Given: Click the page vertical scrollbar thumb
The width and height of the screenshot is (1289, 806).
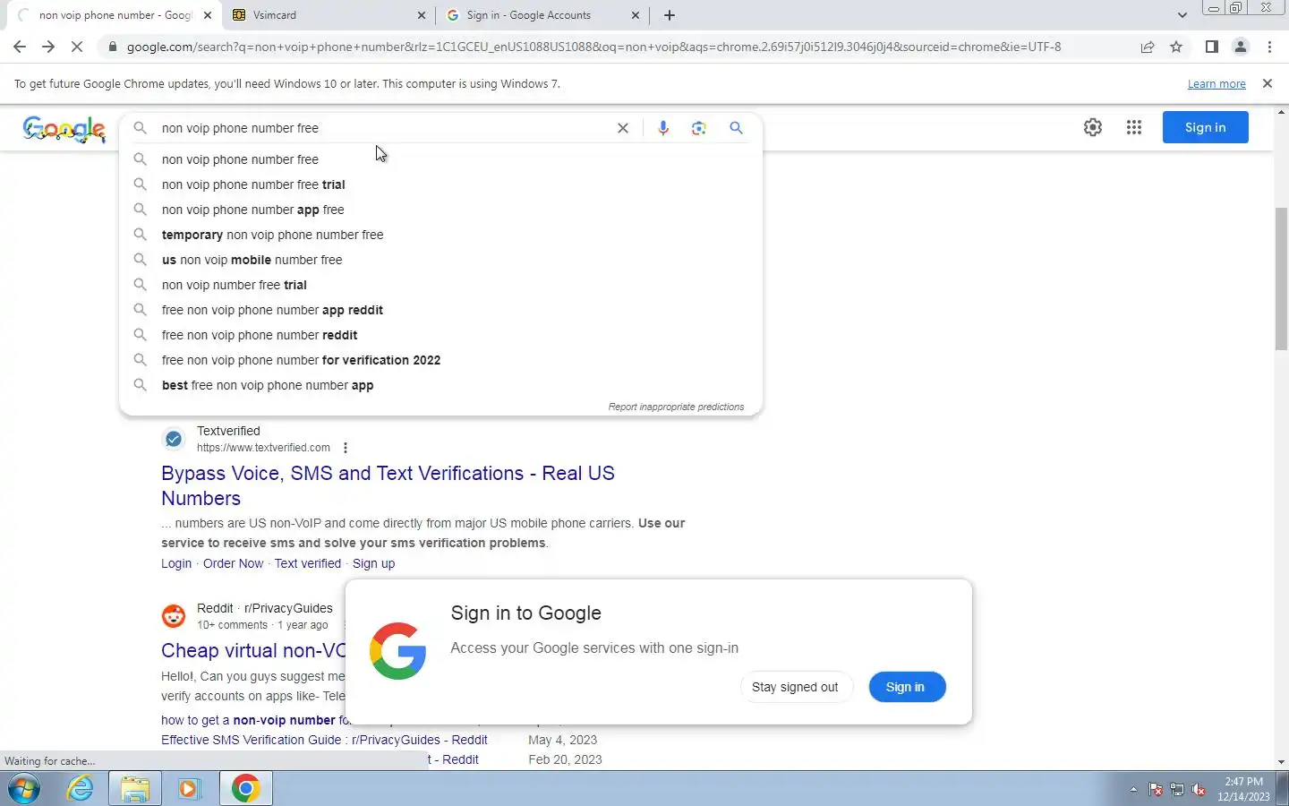Looking at the screenshot, I should 1281,279.
